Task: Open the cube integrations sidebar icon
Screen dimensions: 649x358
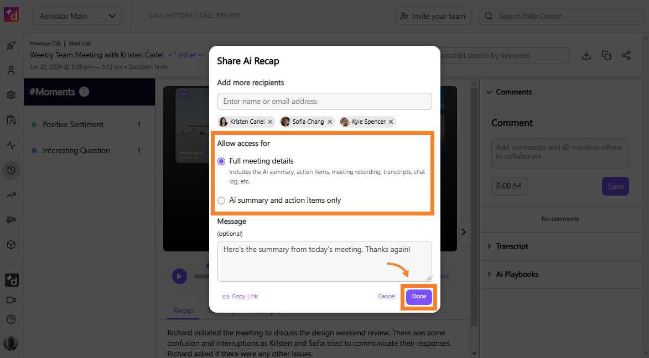Action: (11, 245)
